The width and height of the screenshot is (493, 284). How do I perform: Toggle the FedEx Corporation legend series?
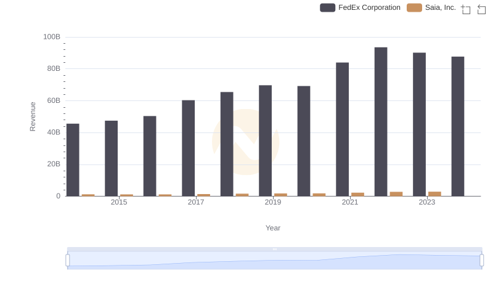[x=360, y=7]
